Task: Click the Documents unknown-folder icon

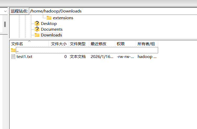Action: click(37, 29)
